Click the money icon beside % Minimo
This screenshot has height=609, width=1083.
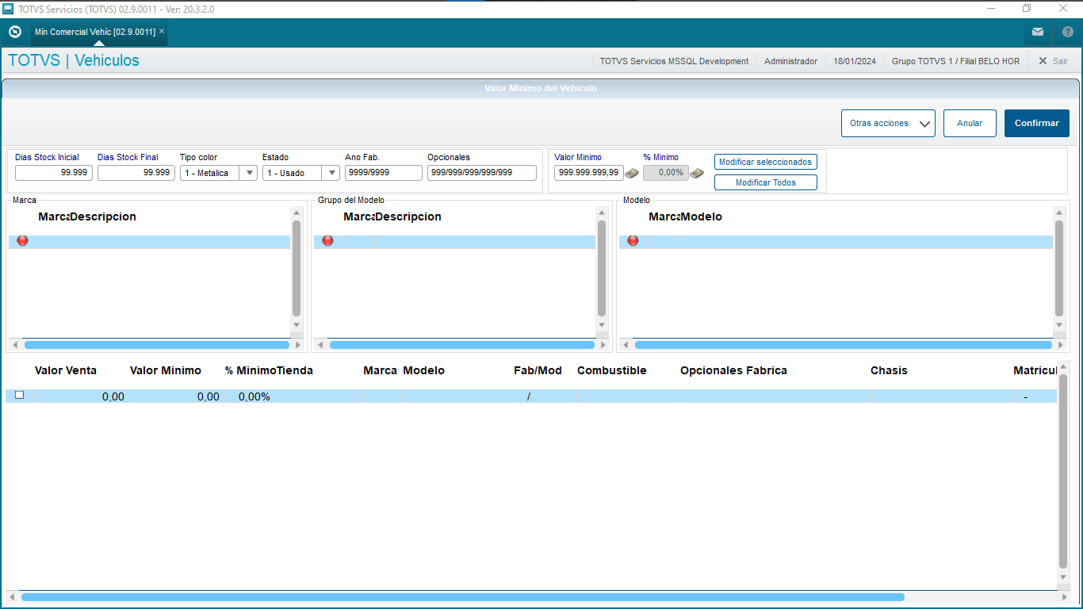[x=696, y=173]
